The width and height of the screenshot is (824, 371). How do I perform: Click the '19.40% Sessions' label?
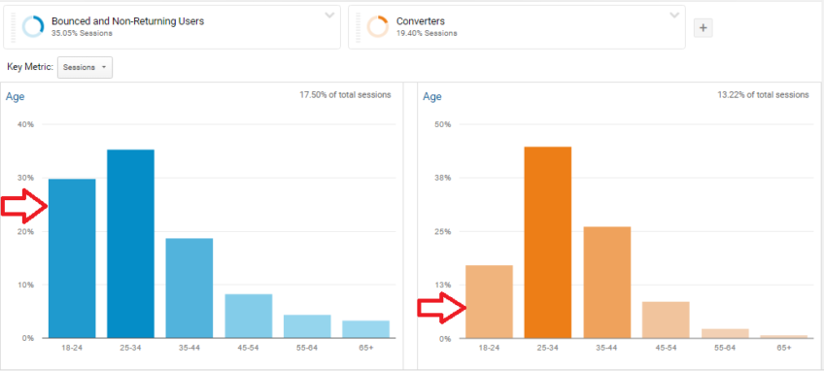[x=427, y=33]
